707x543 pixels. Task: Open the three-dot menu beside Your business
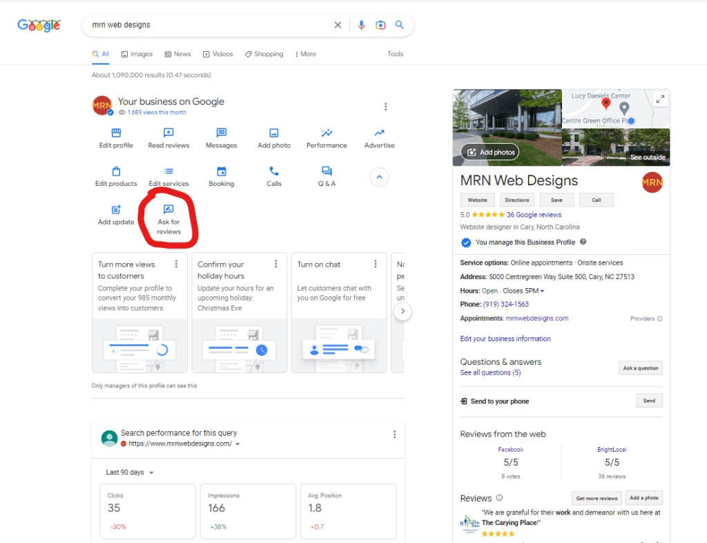point(386,106)
